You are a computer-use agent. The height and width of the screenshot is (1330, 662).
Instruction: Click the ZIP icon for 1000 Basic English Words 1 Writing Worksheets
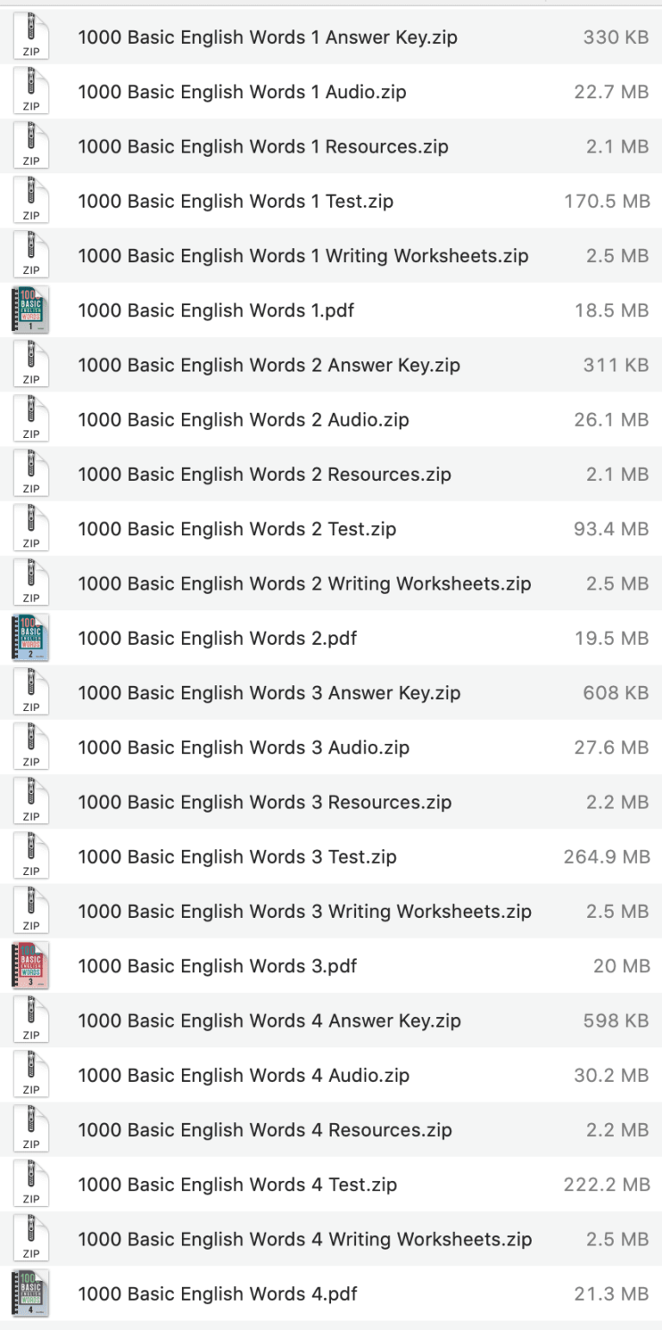pyautogui.click(x=32, y=255)
